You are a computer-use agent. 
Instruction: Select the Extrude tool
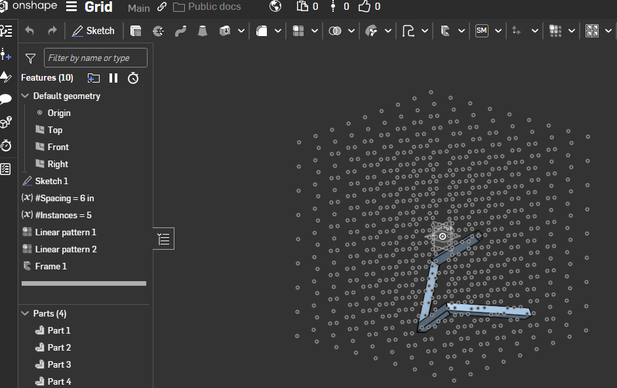coord(136,31)
